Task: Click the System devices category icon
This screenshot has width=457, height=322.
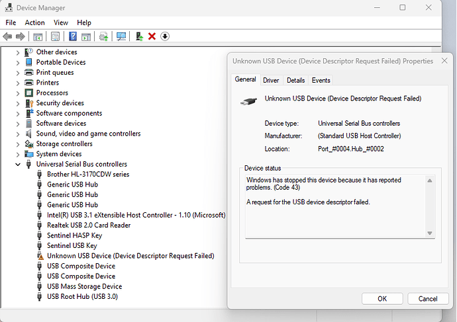Action: pos(29,154)
